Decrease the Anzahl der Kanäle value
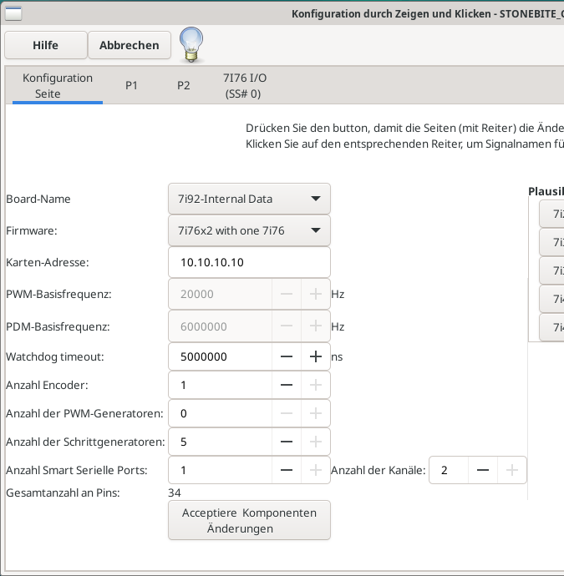The height and width of the screenshot is (576, 564). coord(483,470)
